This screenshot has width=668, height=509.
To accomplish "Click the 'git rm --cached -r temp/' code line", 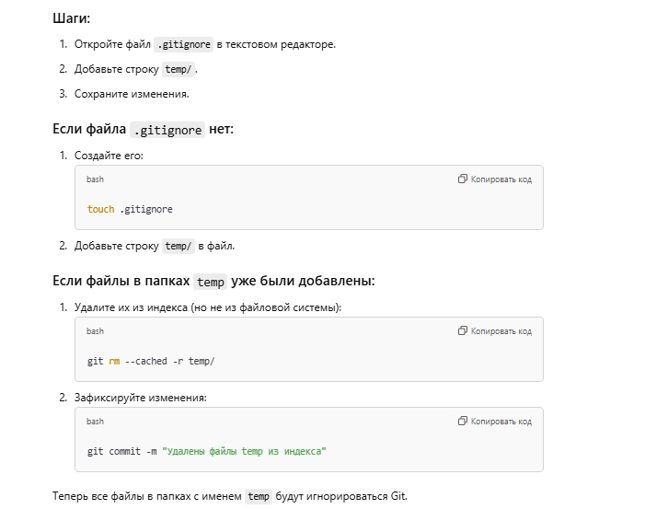I will [x=151, y=361].
